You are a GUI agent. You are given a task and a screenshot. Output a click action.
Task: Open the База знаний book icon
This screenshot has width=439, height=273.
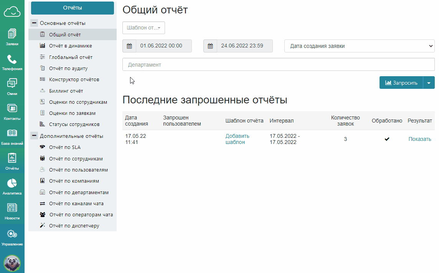coord(12,133)
